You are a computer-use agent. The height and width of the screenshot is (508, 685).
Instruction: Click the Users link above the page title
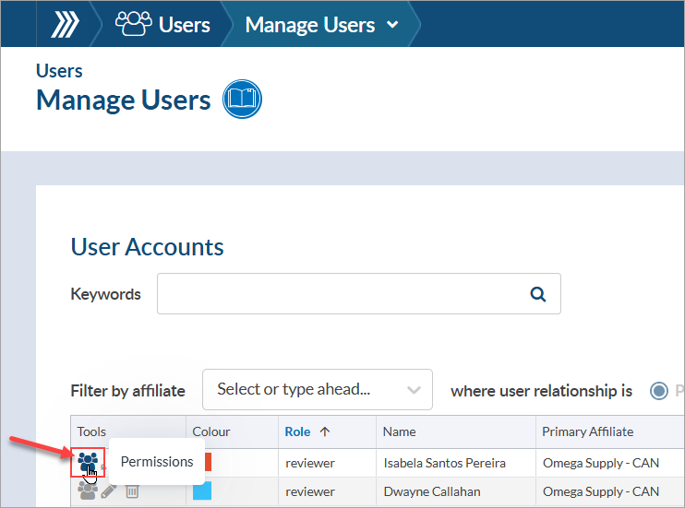click(x=59, y=71)
